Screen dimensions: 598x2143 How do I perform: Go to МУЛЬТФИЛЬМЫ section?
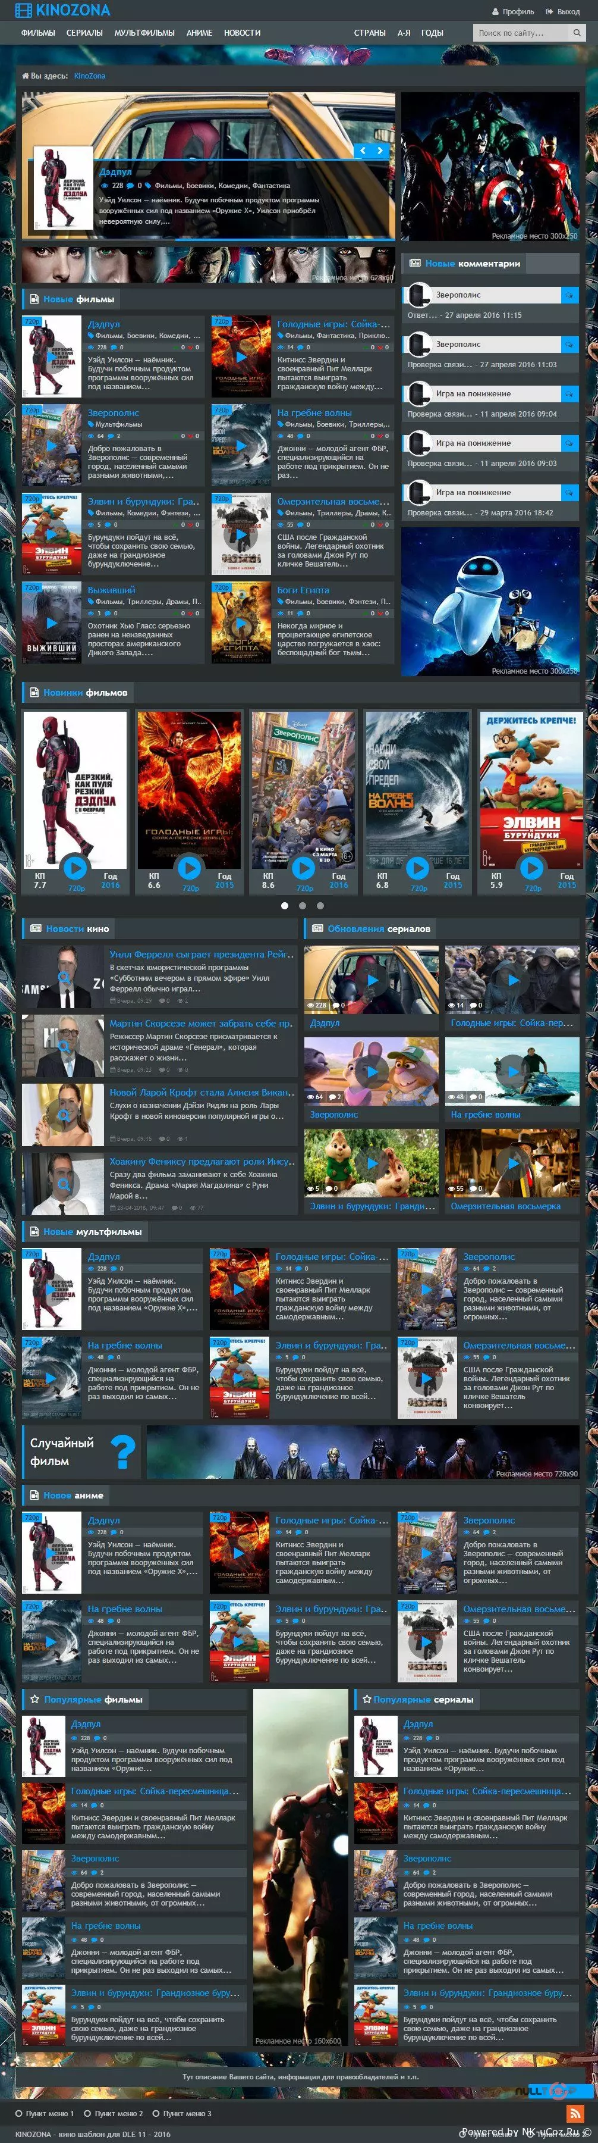(x=144, y=33)
